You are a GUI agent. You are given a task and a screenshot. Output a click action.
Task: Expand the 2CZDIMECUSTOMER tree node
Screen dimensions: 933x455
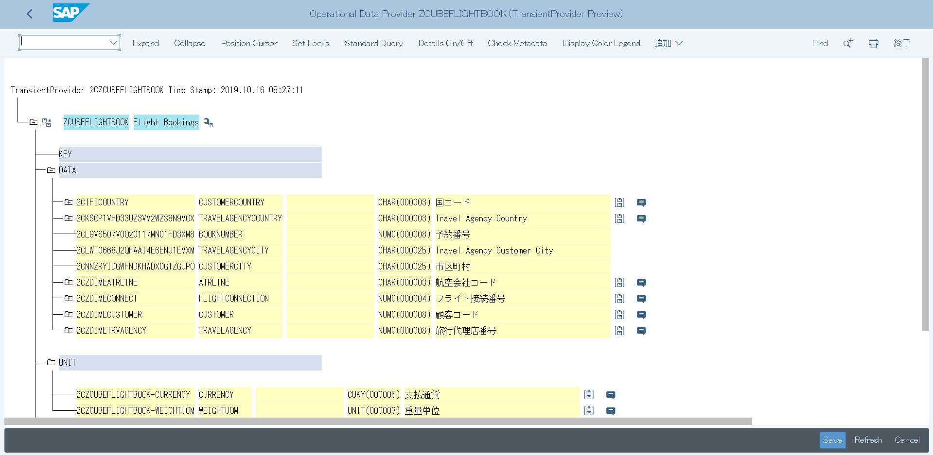[69, 314]
